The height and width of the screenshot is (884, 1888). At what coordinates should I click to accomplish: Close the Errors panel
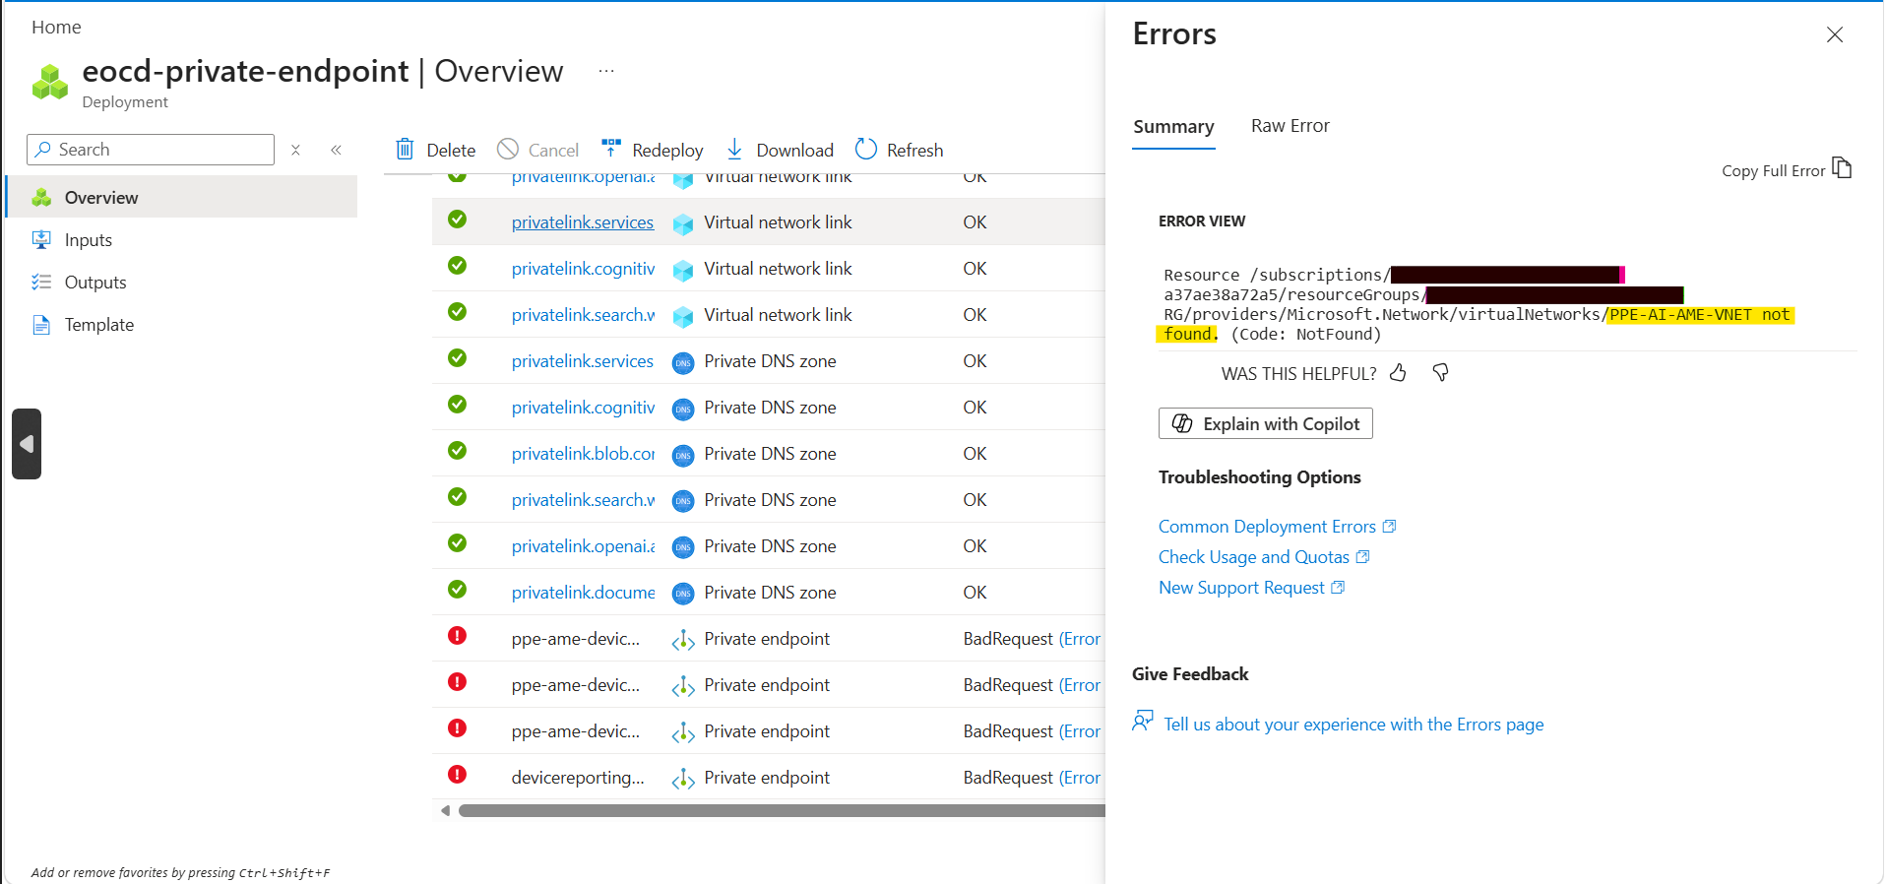1835,34
